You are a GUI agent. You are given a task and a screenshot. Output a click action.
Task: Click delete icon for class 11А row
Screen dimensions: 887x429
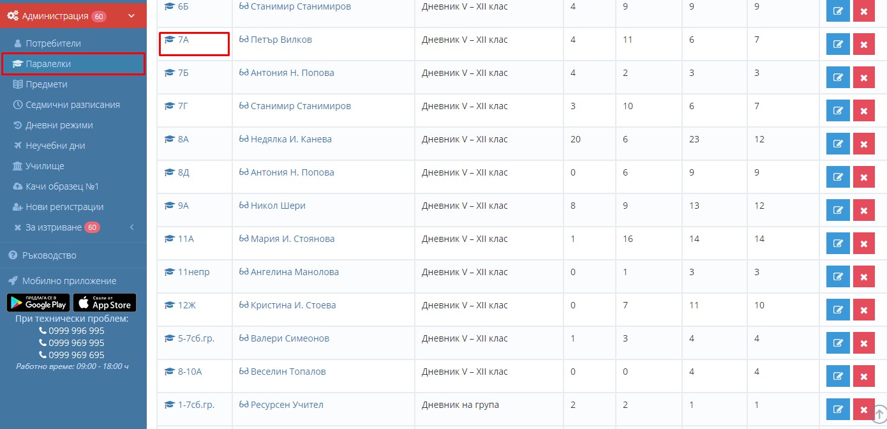coord(863,244)
